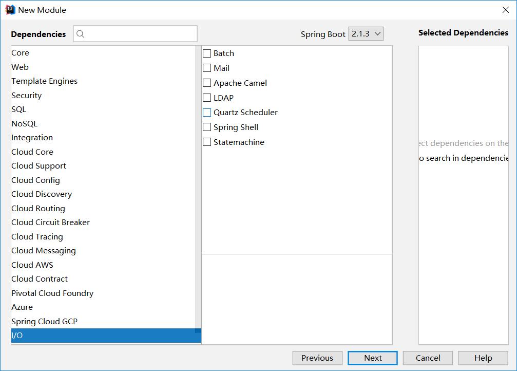Click the IntelliJ logo in title bar
This screenshot has width=517, height=371.
[10, 10]
